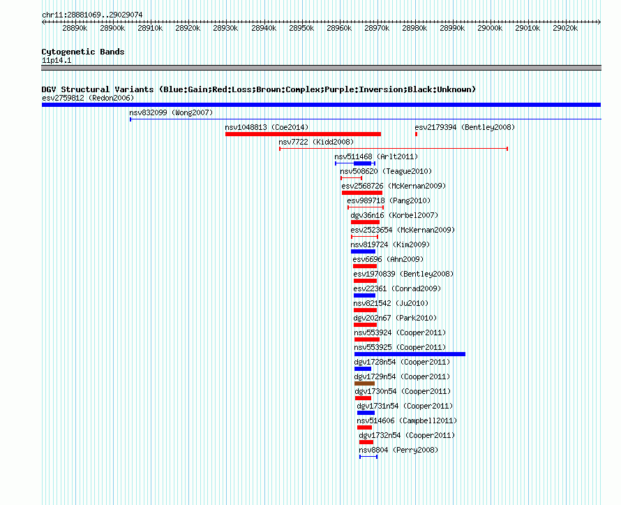Click the 28890k ruler tick label
The height and width of the screenshot is (505, 621).
[75, 28]
